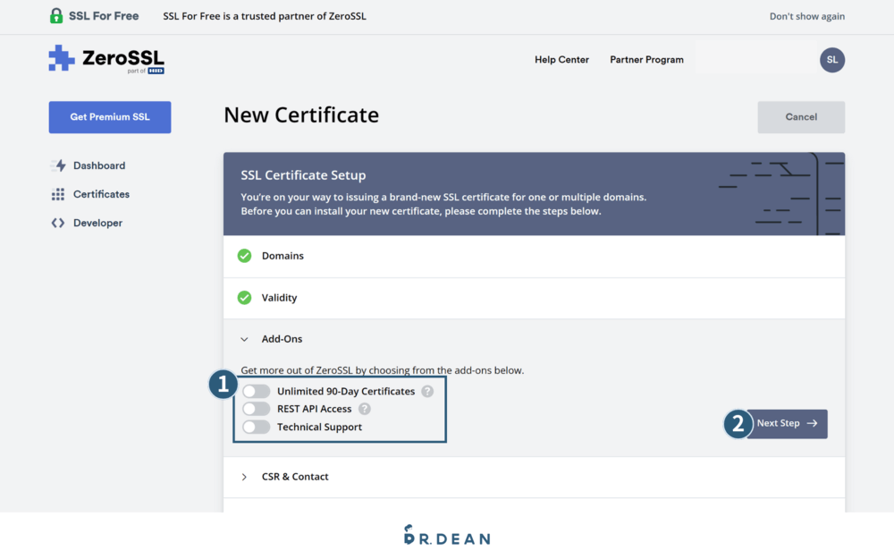Cancel the new certificate setup
The image size is (894, 559).
801,117
